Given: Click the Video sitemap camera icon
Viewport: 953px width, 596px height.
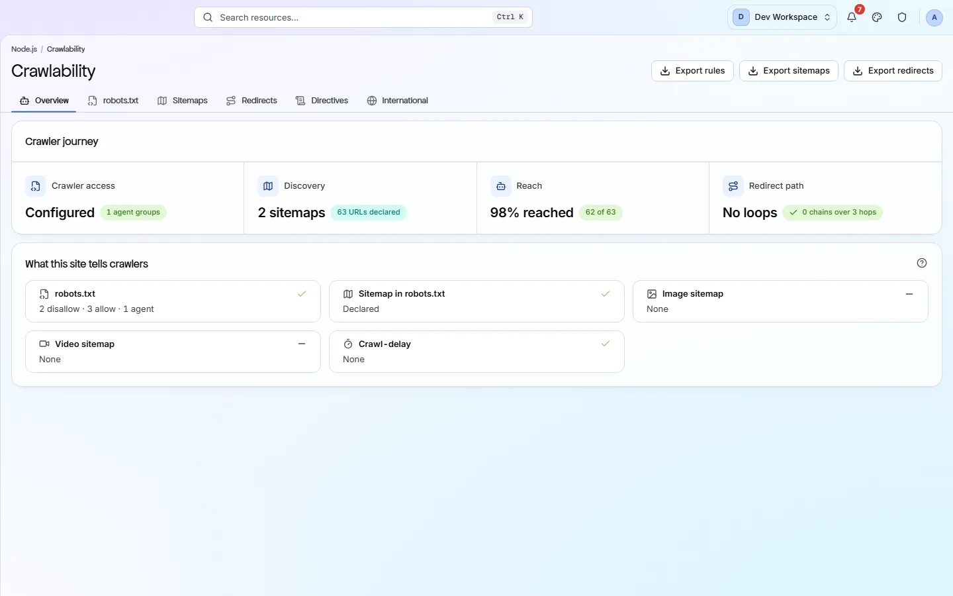Looking at the screenshot, I should (44, 344).
